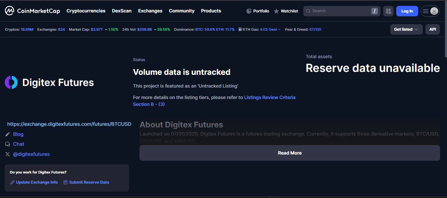Click the CoinMarketCap logo
The height and width of the screenshot is (198, 447).
(x=32, y=11)
